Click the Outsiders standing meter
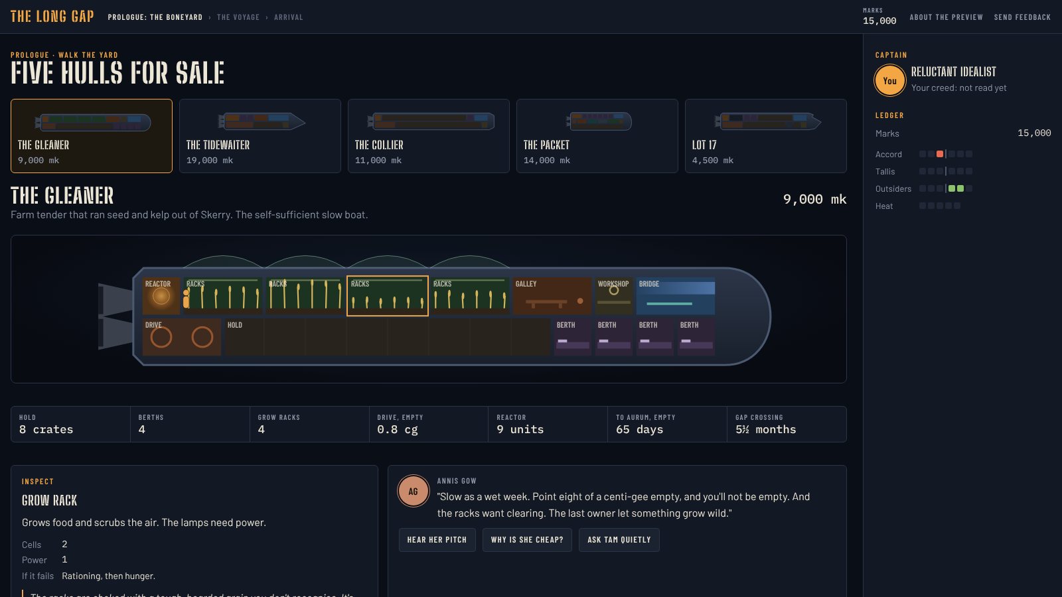Viewport: 1062px width, 597px height. (x=946, y=188)
